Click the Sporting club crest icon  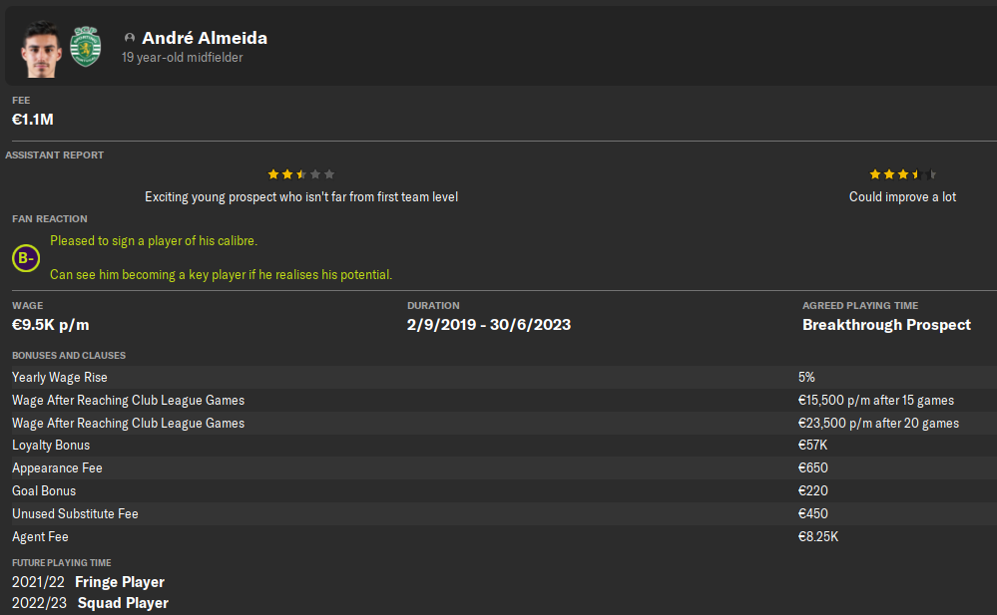point(85,47)
